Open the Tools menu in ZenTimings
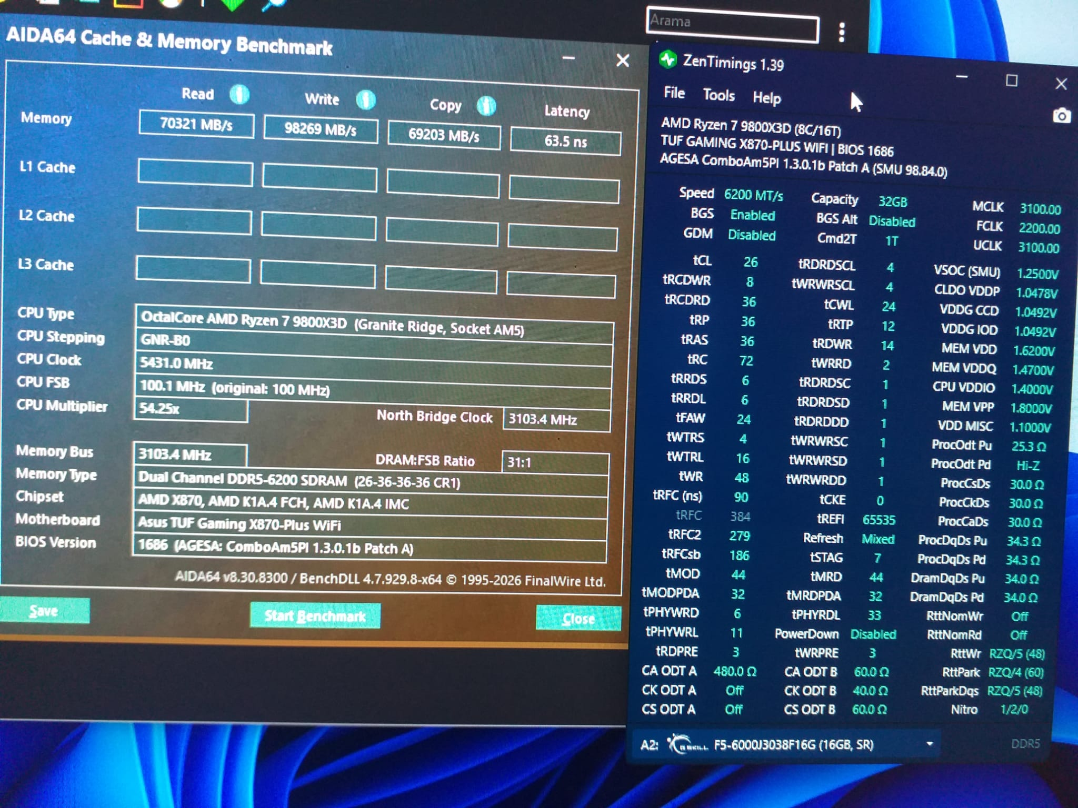 pos(718,95)
